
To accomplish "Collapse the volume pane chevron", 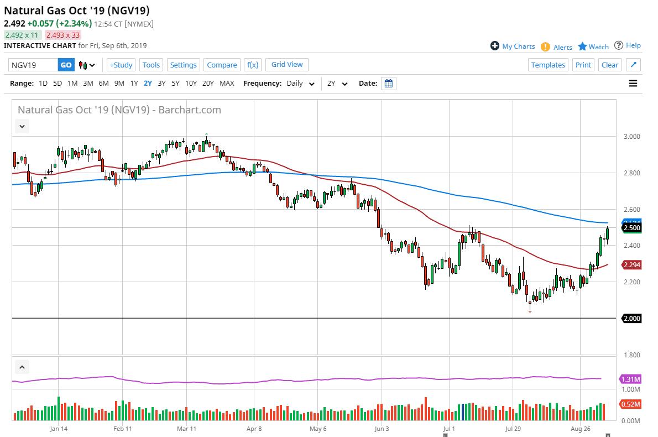I will pyautogui.click(x=22, y=366).
